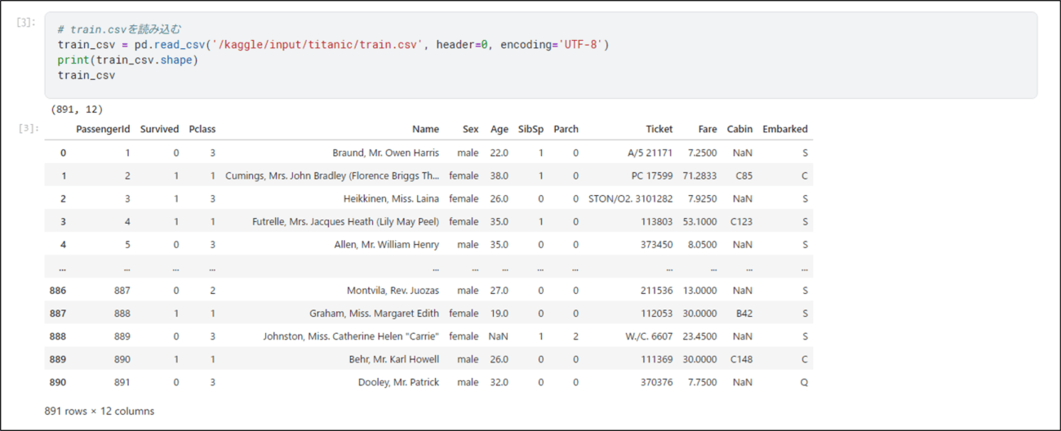Screen dimensions: 1061x431
Task: Select the name Braund, Mr. Owen Harris
Action: tap(385, 153)
